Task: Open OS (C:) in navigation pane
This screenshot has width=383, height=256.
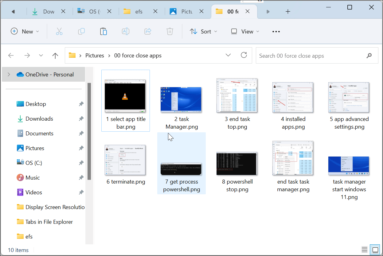Action: (34, 163)
